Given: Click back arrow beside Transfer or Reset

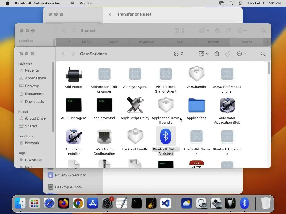Looking at the screenshot, I should coord(110,14).
